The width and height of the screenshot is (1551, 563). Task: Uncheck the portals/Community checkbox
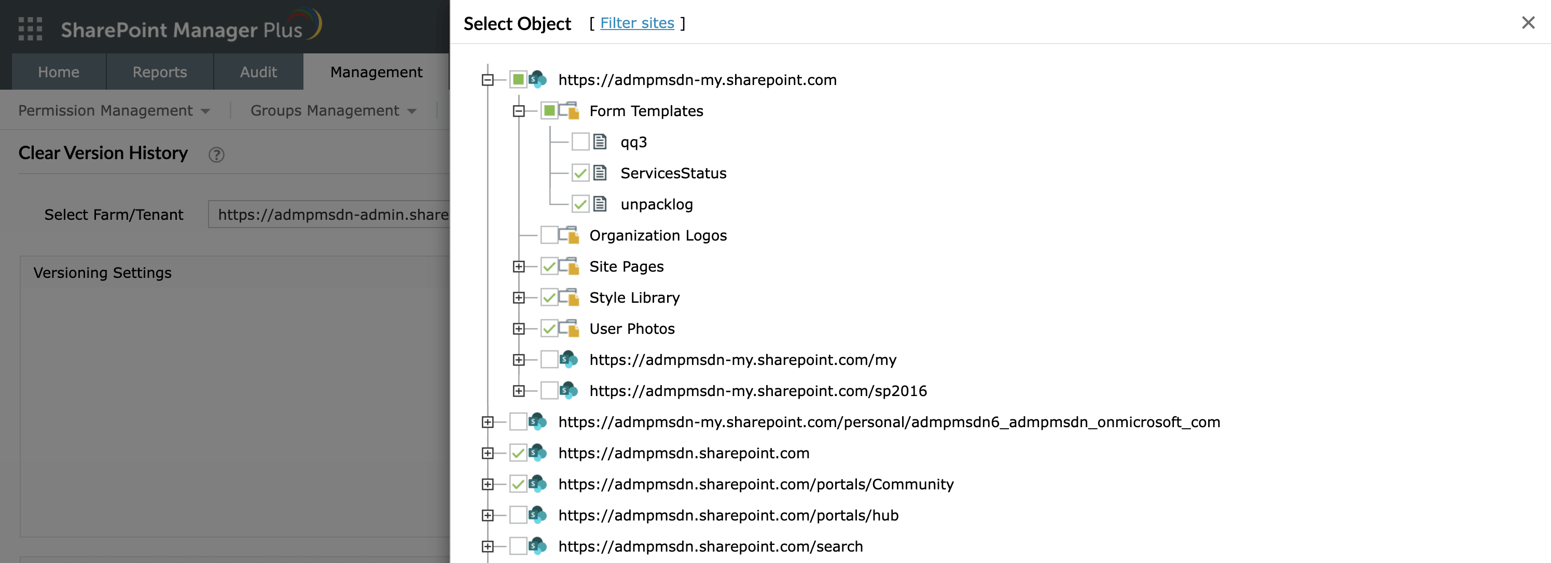click(x=518, y=484)
